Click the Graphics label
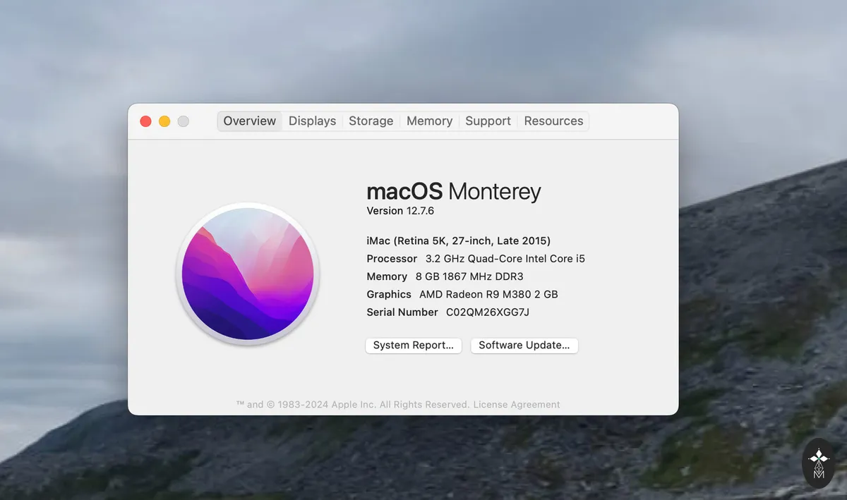The image size is (847, 500). 389,294
